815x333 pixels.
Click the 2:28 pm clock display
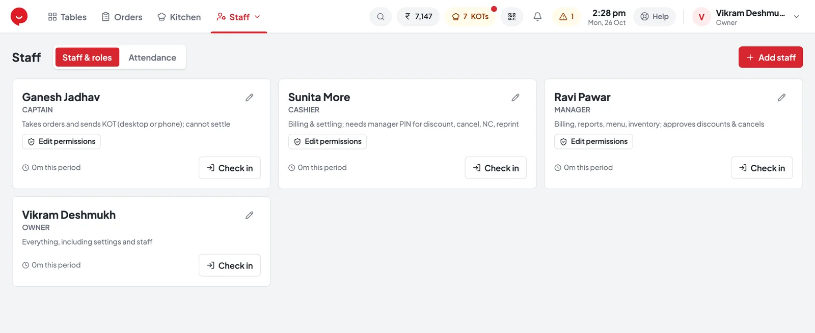pyautogui.click(x=609, y=13)
